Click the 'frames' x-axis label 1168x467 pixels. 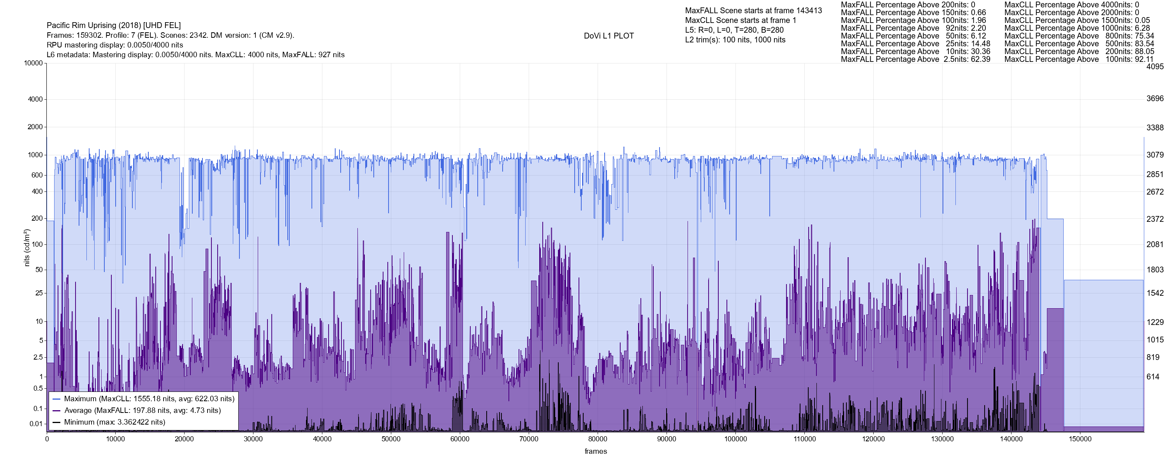point(595,451)
